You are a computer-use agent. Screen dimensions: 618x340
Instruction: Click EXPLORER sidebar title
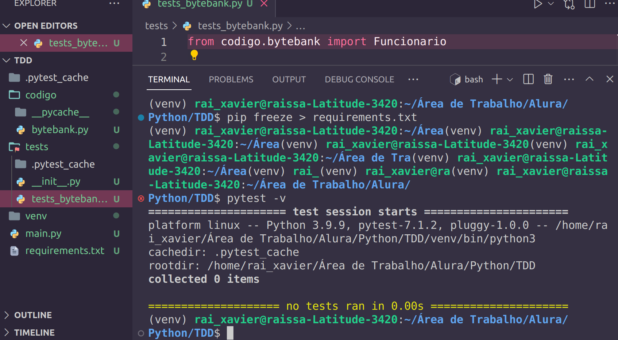pos(35,3)
